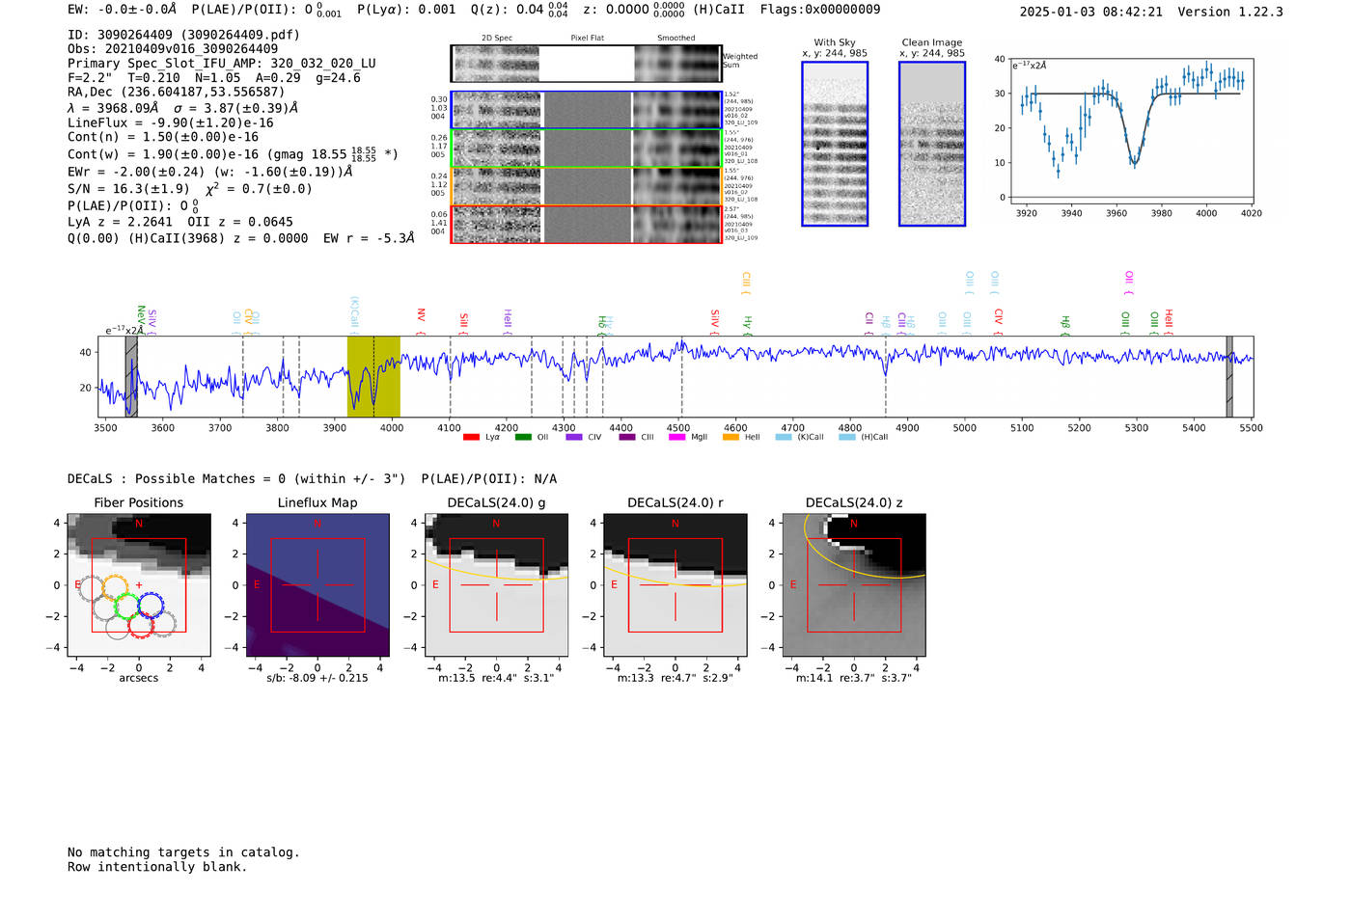Click the 's/b: -8.09 +/- 0.215' caption
Image resolution: width=1351 pixels, height=919 pixels.
click(317, 678)
